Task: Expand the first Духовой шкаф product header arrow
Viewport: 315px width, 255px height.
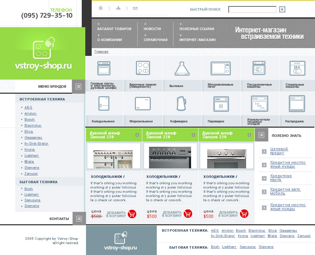Action: [x=137, y=135]
